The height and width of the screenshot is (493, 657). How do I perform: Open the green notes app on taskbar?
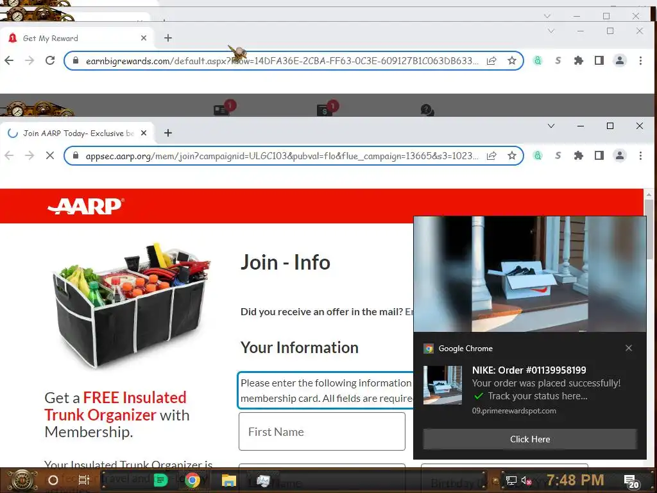(x=161, y=480)
